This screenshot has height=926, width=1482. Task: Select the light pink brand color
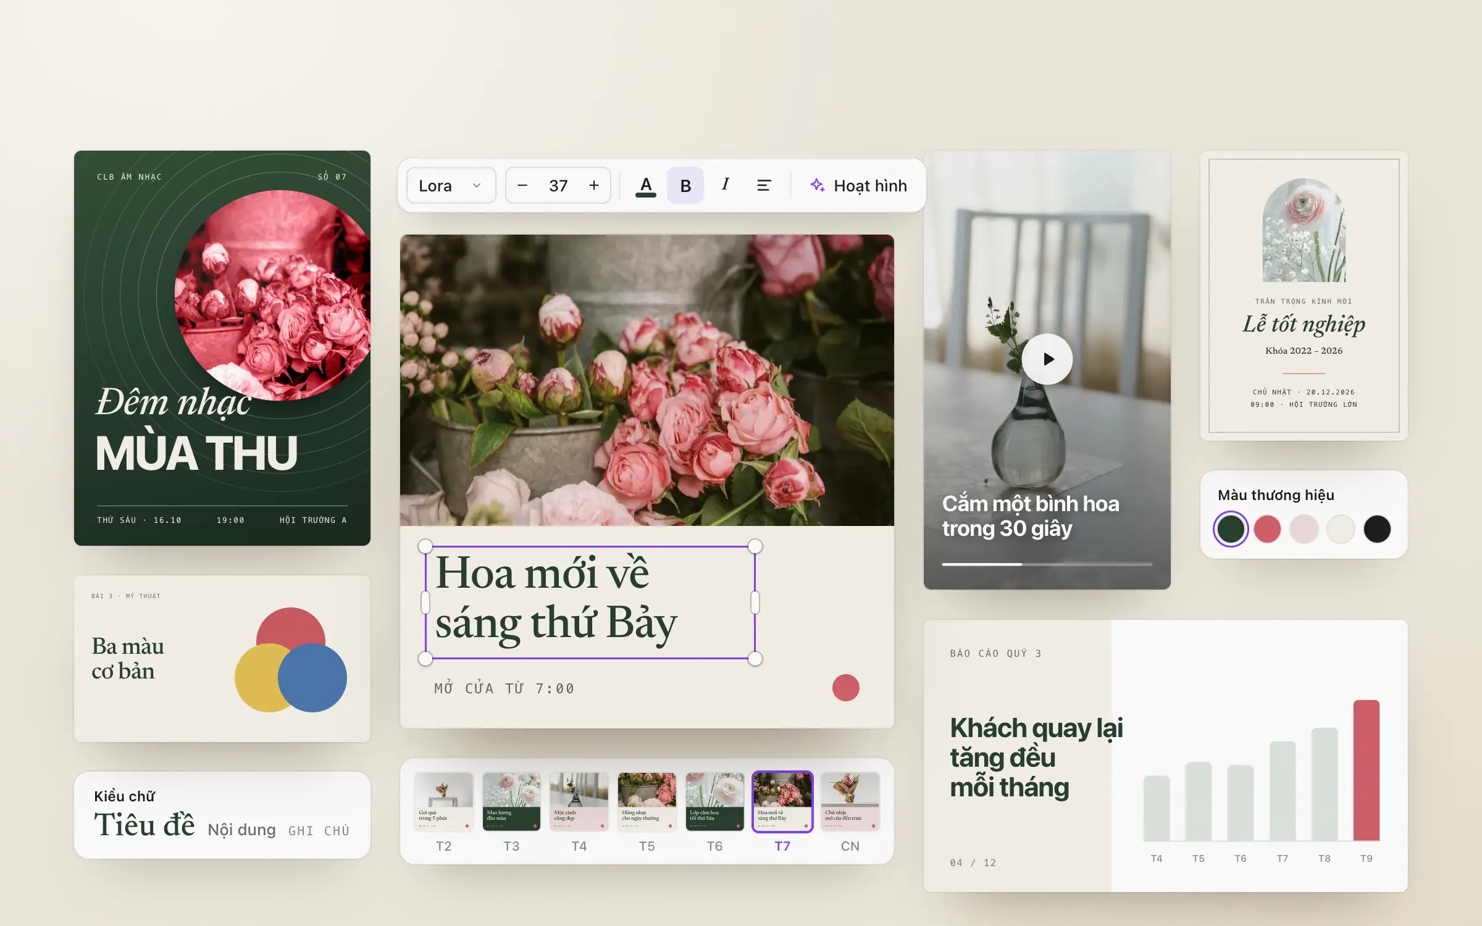click(x=1304, y=529)
